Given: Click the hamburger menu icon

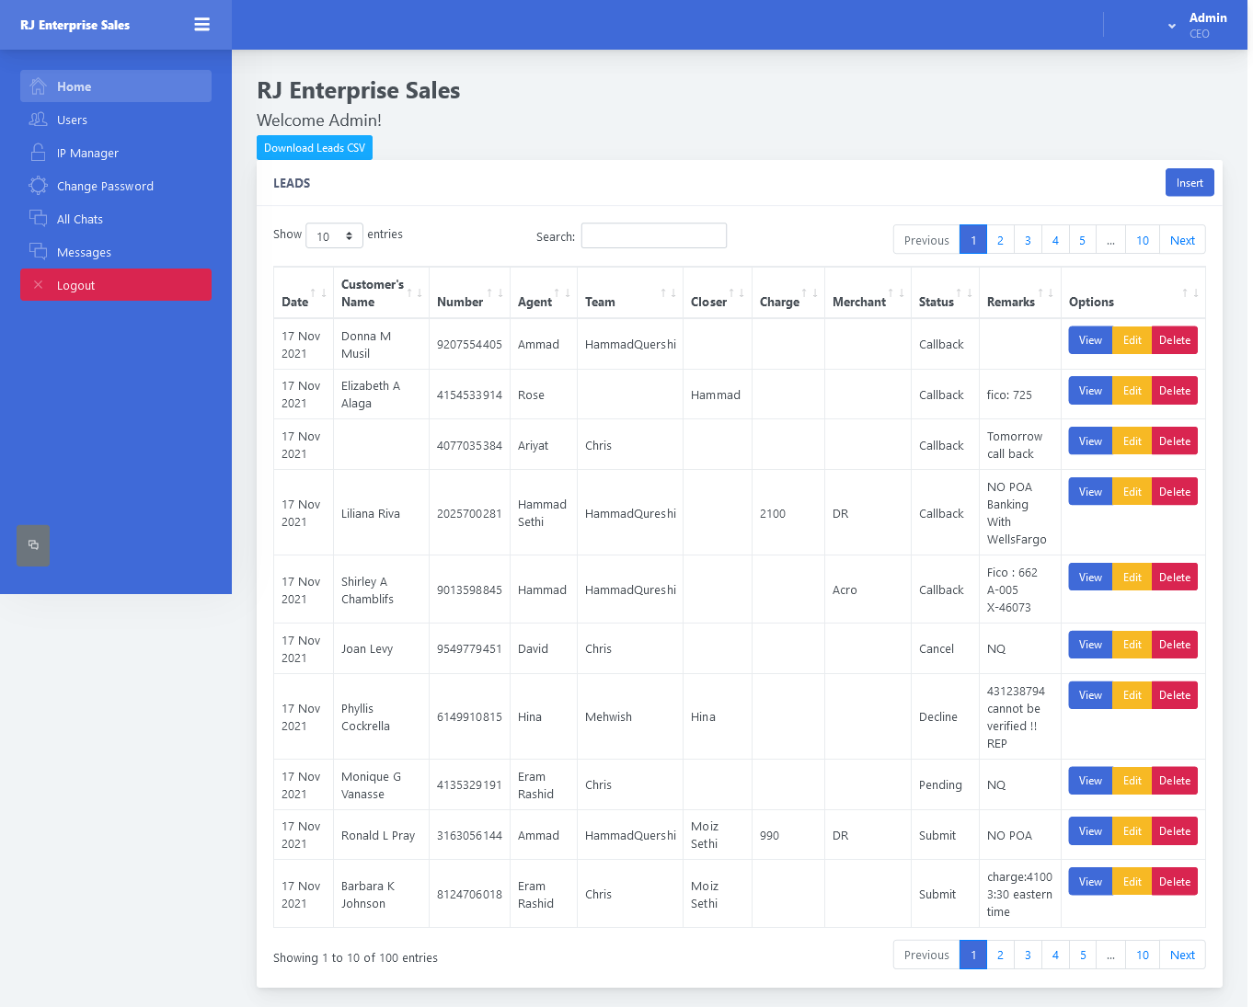Looking at the screenshot, I should tap(201, 25).
